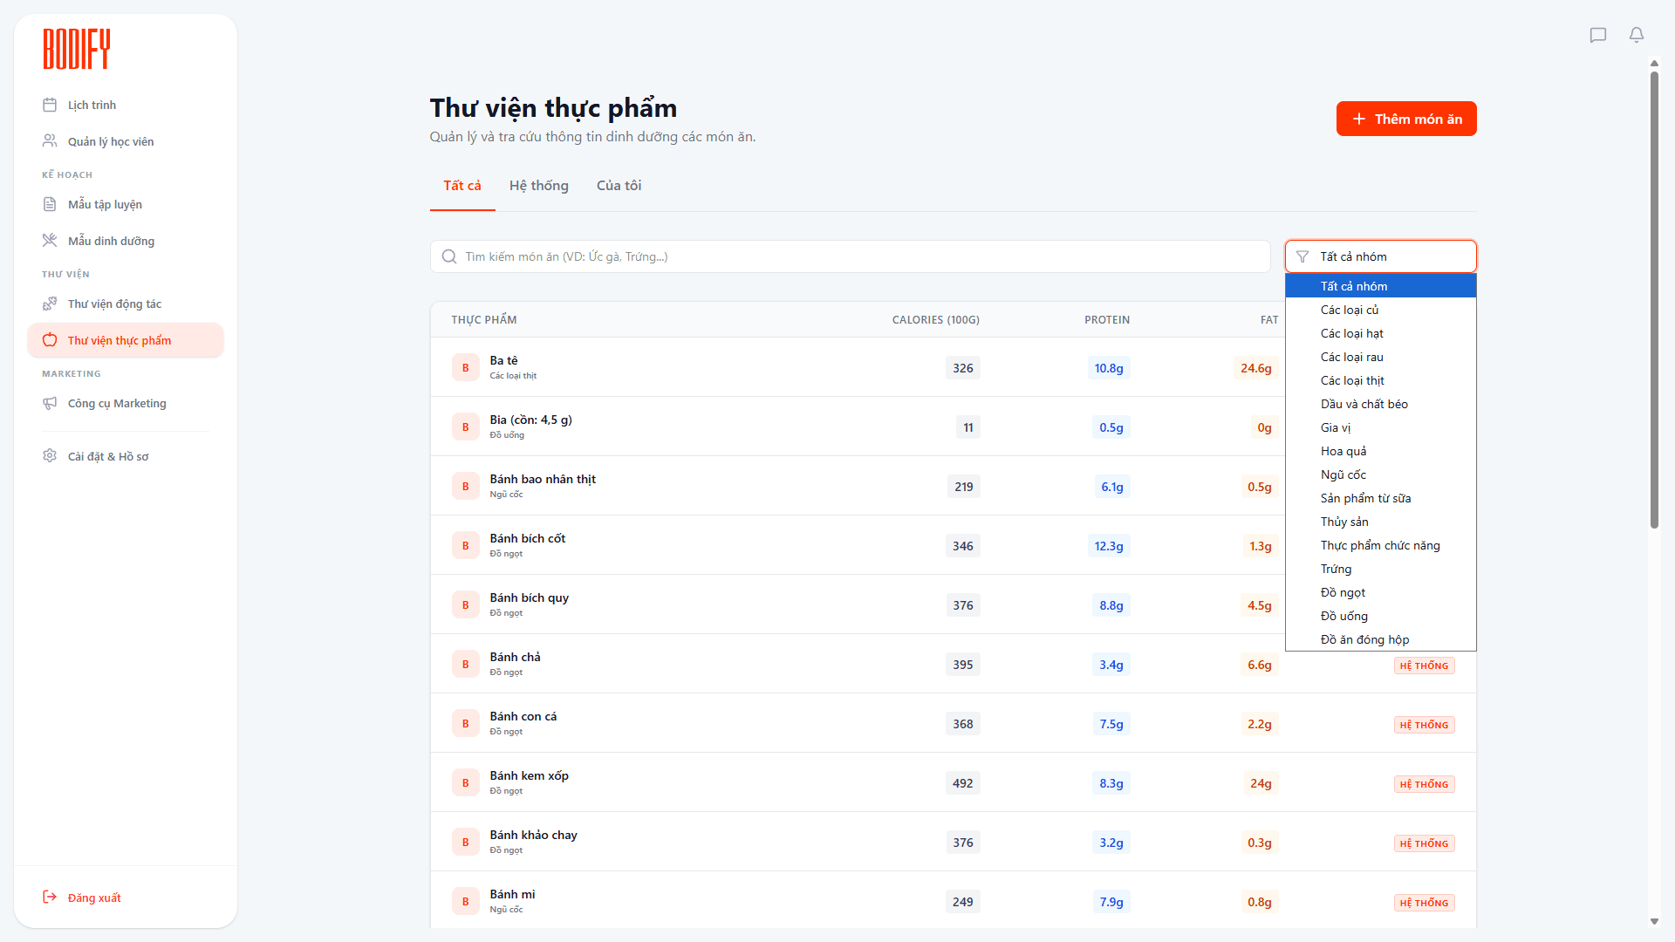Click the page's vertical scrollbar thumb

1654,297
